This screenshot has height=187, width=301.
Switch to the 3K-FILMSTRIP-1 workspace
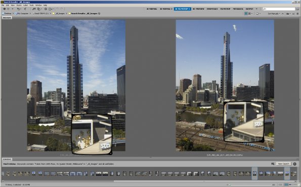pyautogui.click(x=182, y=9)
